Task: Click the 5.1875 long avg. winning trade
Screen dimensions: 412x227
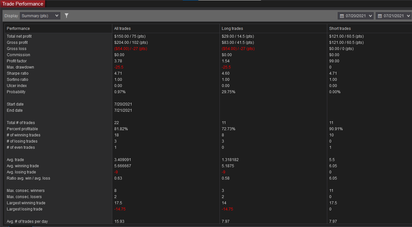Action: (x=228, y=166)
